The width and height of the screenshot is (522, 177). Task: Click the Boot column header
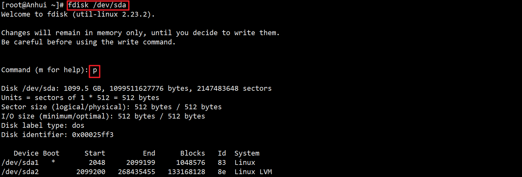(x=51, y=153)
